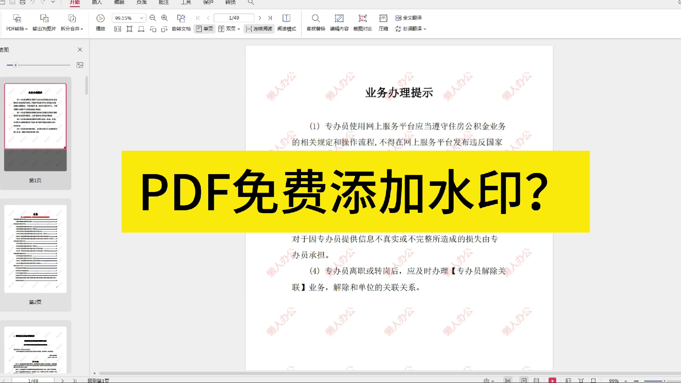681x383 pixels.
Task: Go to the next page from the status bar
Action: [x=62, y=381]
